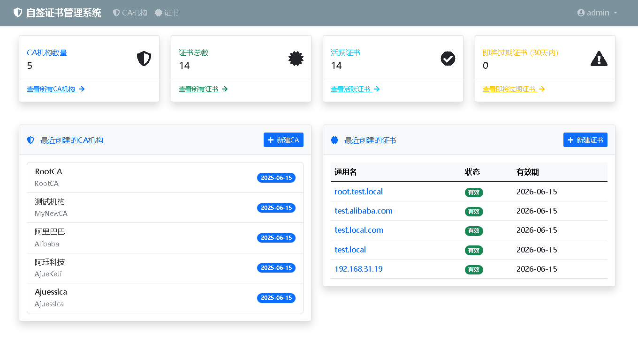Open the test.alibaba.com certificate link

pos(363,211)
